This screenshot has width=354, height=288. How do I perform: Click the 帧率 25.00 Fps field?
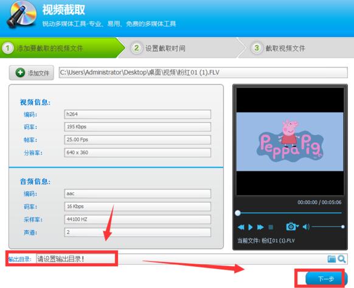(137, 140)
